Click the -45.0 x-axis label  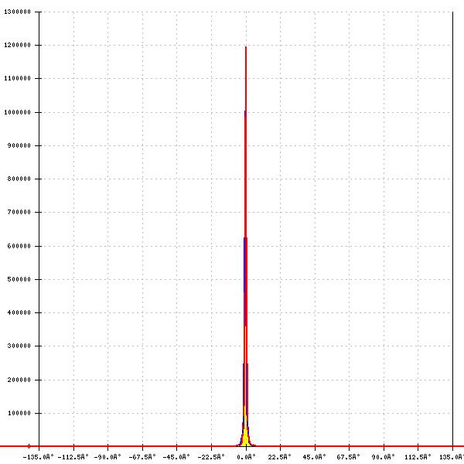click(x=176, y=457)
